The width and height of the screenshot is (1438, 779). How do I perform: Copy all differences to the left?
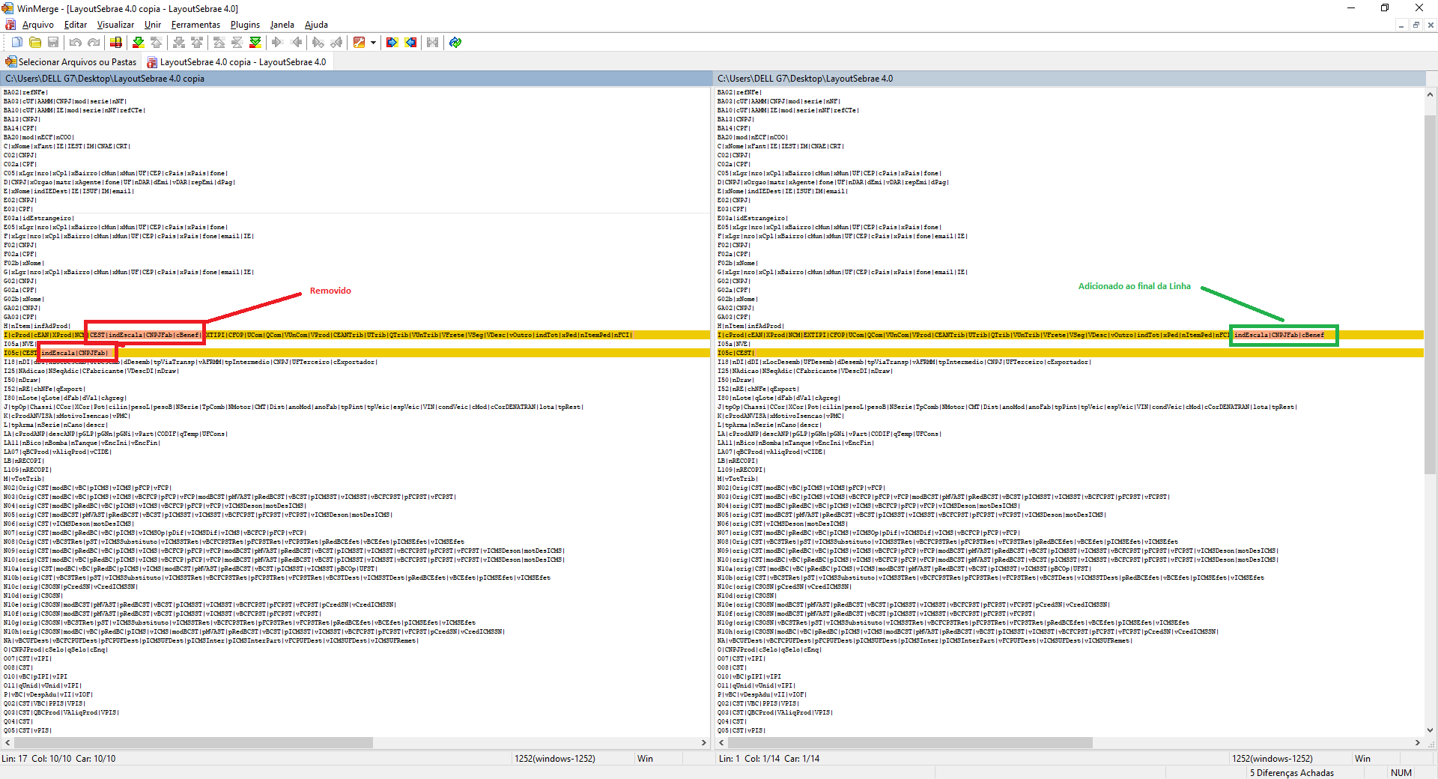[x=410, y=43]
